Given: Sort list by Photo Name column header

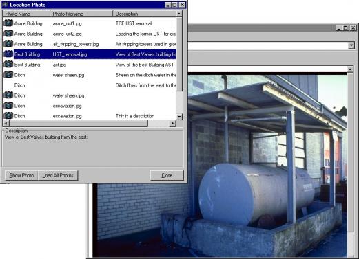Looking at the screenshot, I should point(26,14).
